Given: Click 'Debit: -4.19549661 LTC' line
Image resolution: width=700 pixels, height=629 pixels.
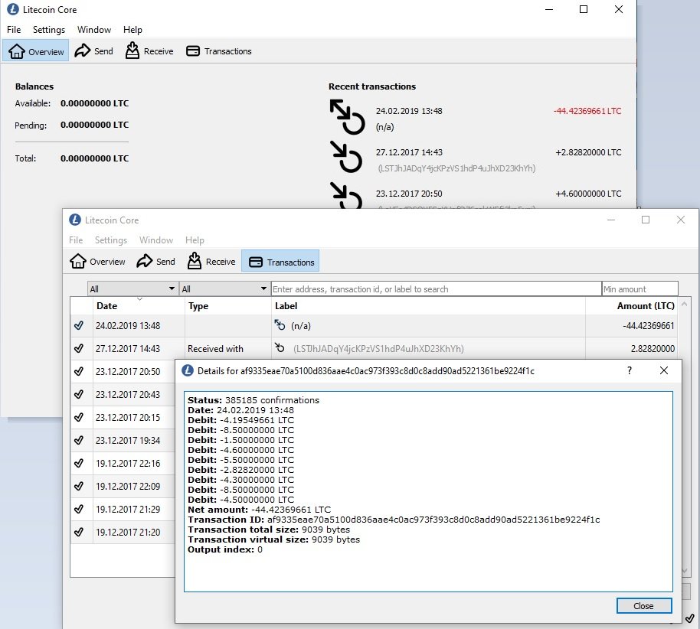Looking at the screenshot, I should pos(241,420).
